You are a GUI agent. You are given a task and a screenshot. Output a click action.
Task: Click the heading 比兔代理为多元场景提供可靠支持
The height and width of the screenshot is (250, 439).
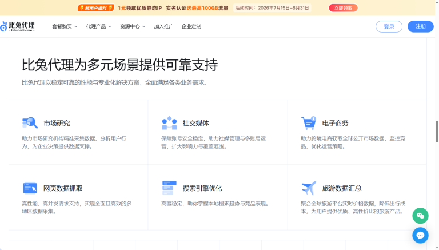(120, 65)
